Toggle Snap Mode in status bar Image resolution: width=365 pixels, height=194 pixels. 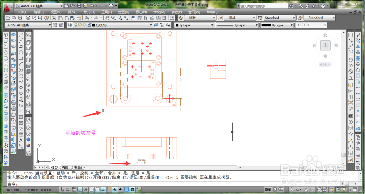68,190
